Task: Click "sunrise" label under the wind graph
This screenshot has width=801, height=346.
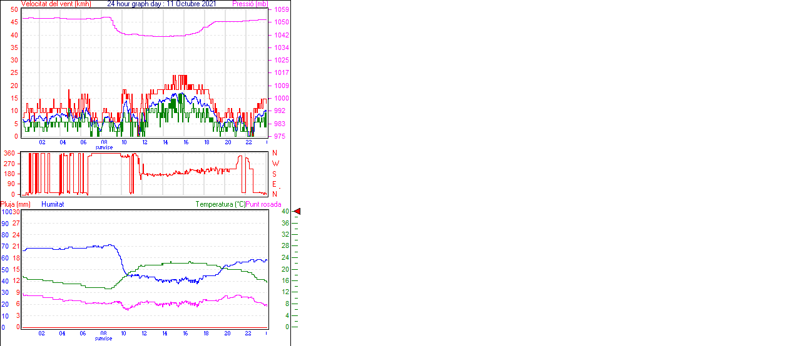Action: 104,147
